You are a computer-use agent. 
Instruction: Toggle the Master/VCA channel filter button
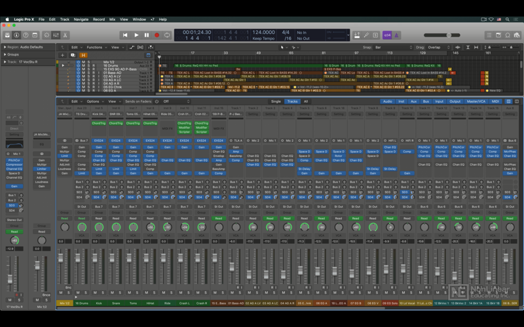coord(476,101)
